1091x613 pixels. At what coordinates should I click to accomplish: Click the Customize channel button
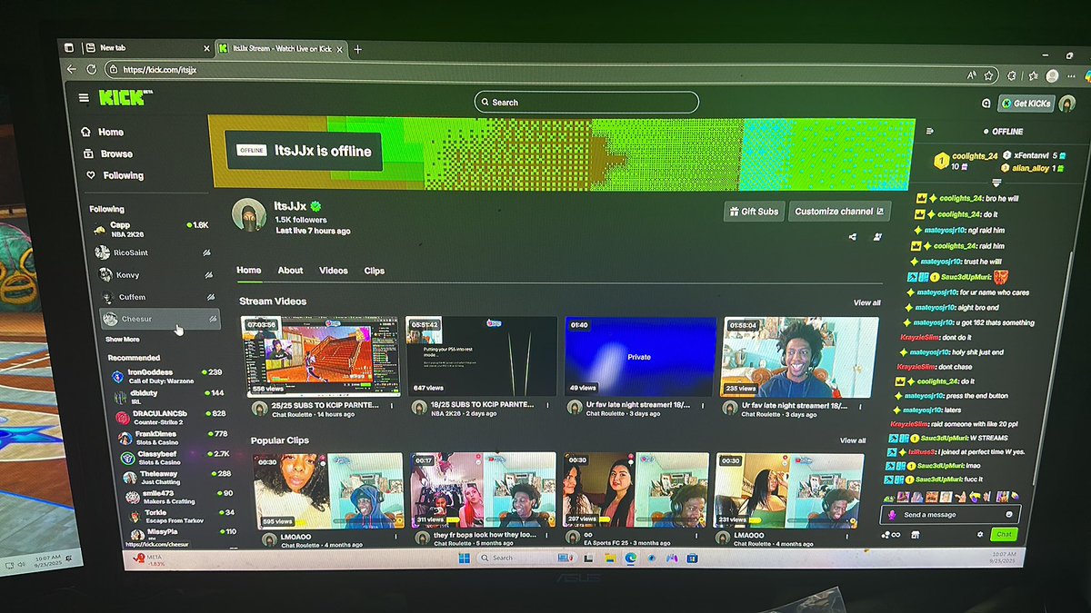coord(838,212)
